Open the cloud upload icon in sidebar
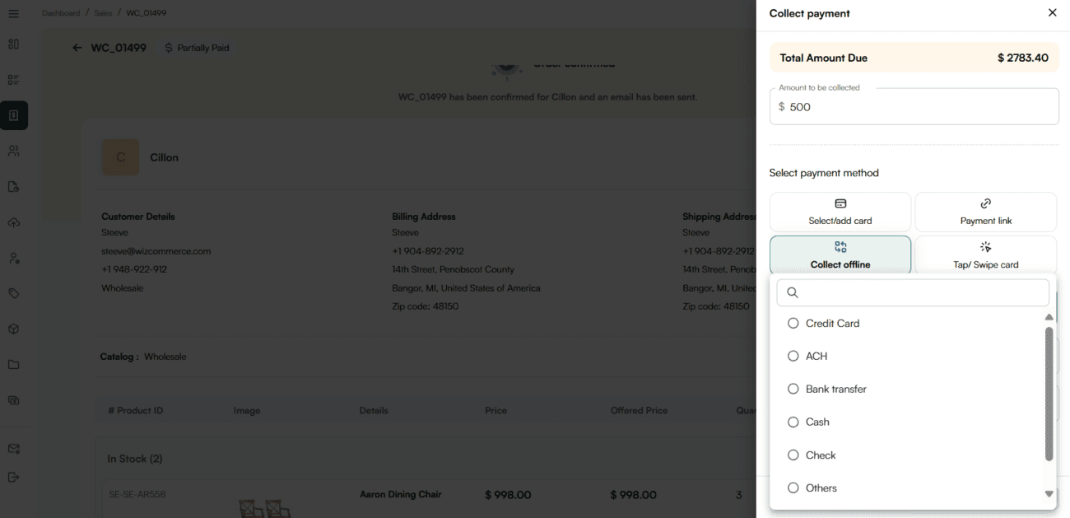The width and height of the screenshot is (1070, 518). pyautogui.click(x=13, y=223)
